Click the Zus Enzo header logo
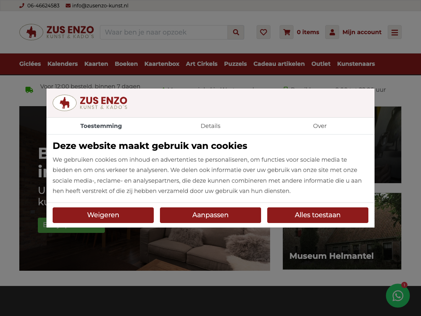The width and height of the screenshot is (421, 316). coord(57,32)
